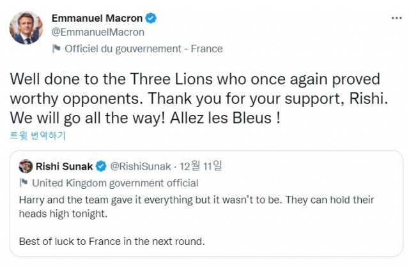Open the three-dot more options menu
This screenshot has height=266, width=409.
coord(397,18)
